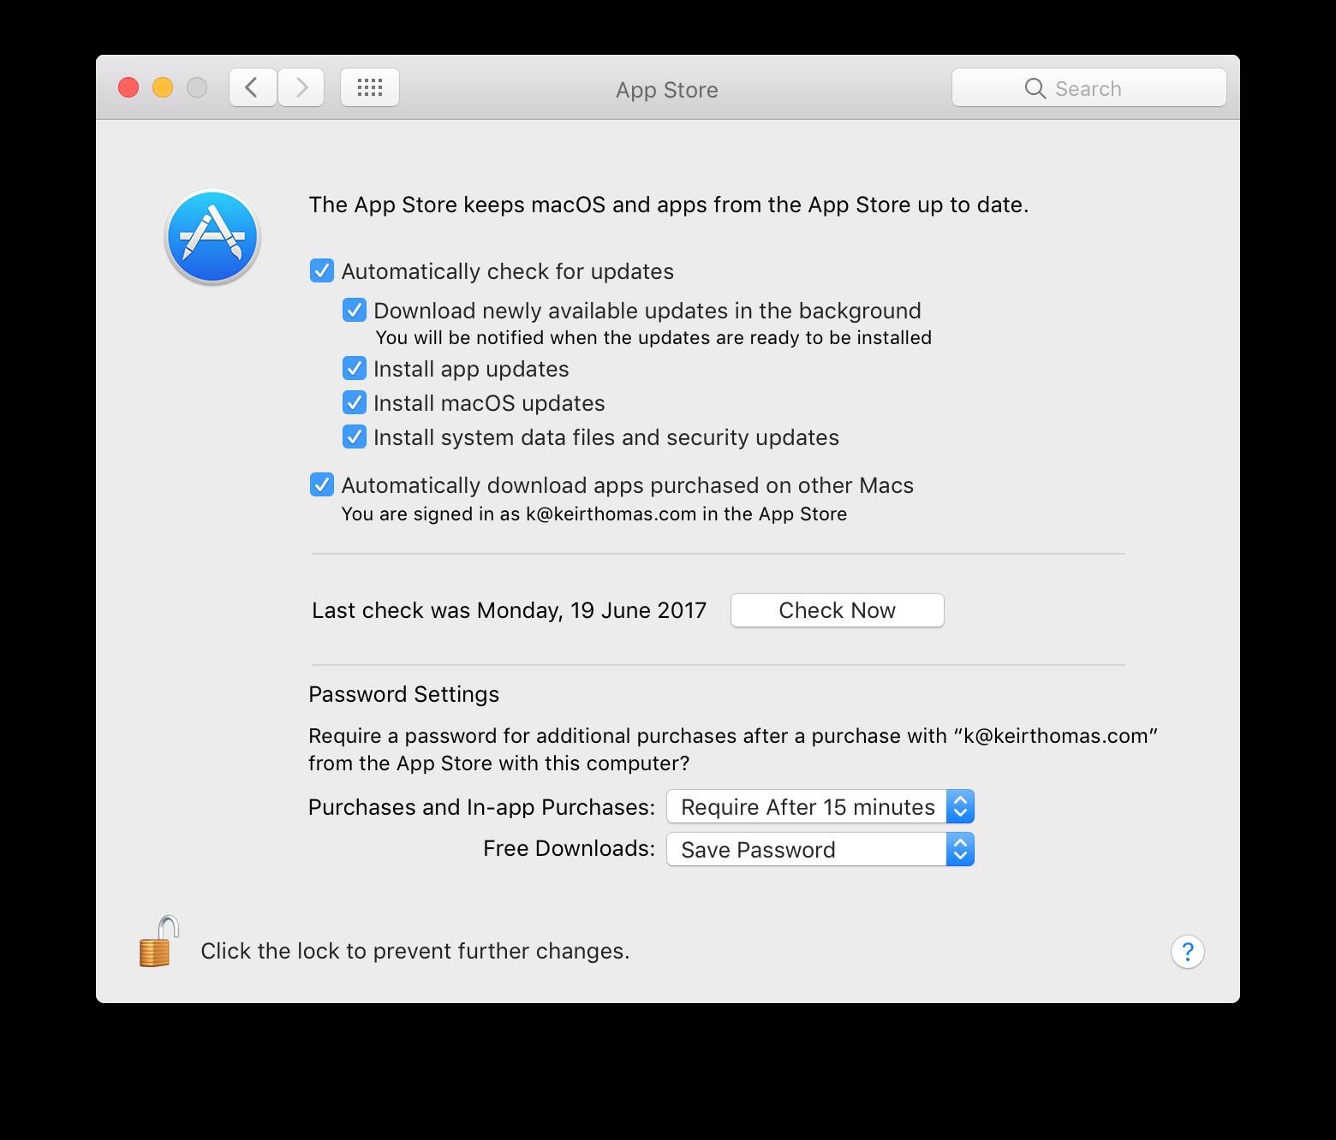Click the magnifying glass in the Search bar

pos(1034,88)
